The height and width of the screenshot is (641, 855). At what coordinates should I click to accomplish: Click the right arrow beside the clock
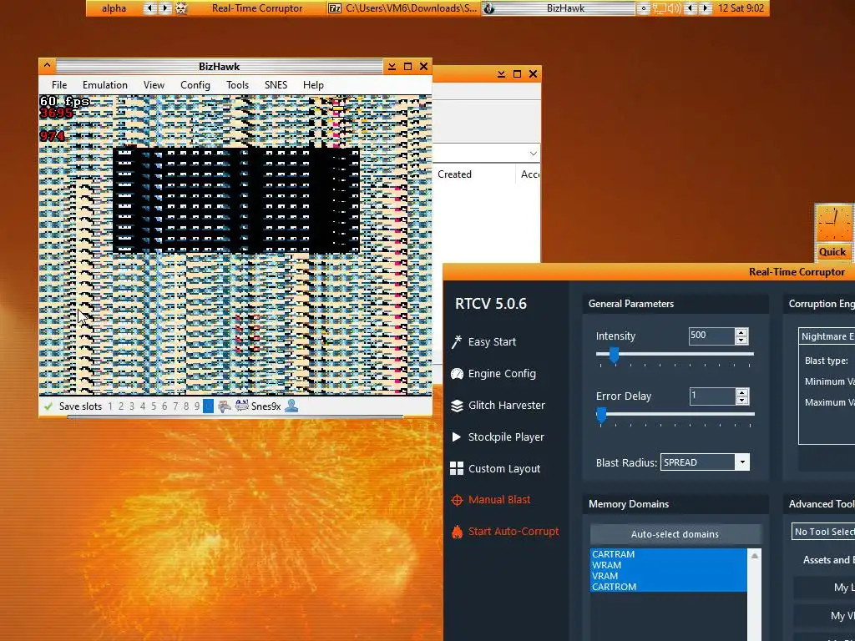click(x=706, y=8)
